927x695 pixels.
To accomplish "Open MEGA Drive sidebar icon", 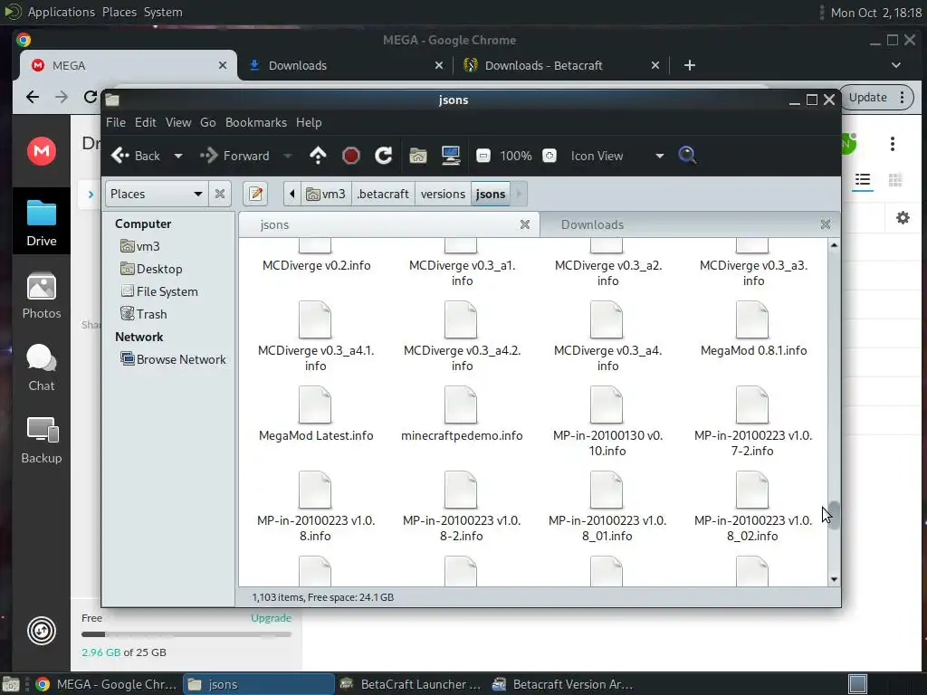I will pyautogui.click(x=42, y=224).
